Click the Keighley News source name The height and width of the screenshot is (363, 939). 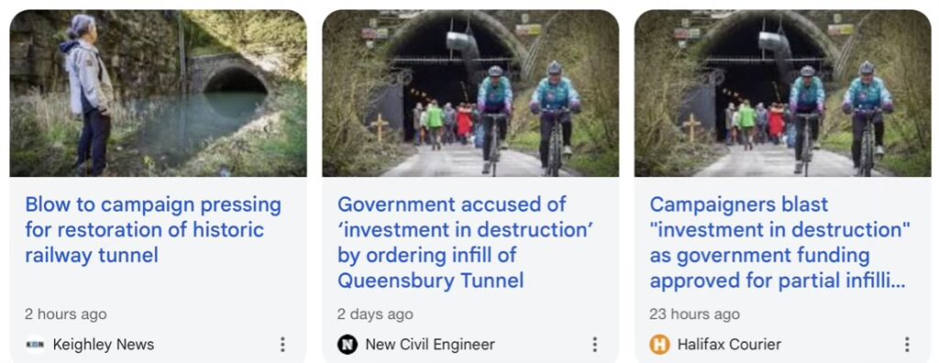pyautogui.click(x=104, y=345)
